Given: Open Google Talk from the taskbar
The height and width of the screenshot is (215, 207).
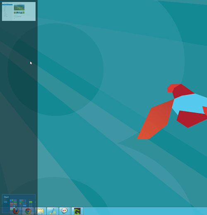Looking at the screenshot, I should 65,211.
